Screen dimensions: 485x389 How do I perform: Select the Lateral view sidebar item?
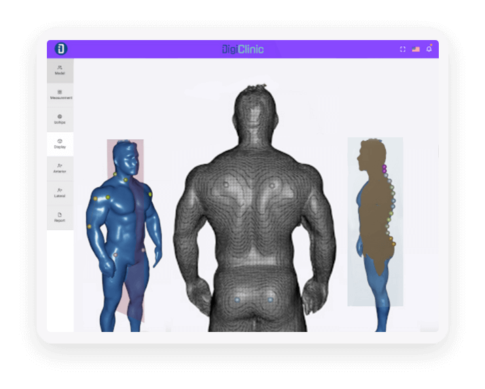tap(60, 192)
